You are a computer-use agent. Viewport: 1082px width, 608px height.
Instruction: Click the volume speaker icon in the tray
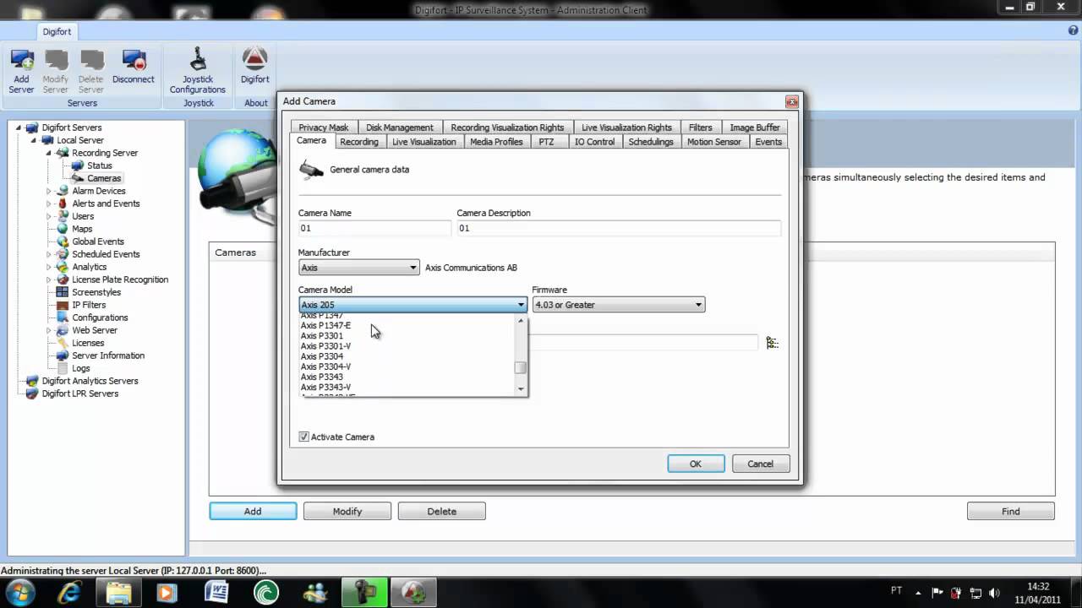pyautogui.click(x=995, y=592)
